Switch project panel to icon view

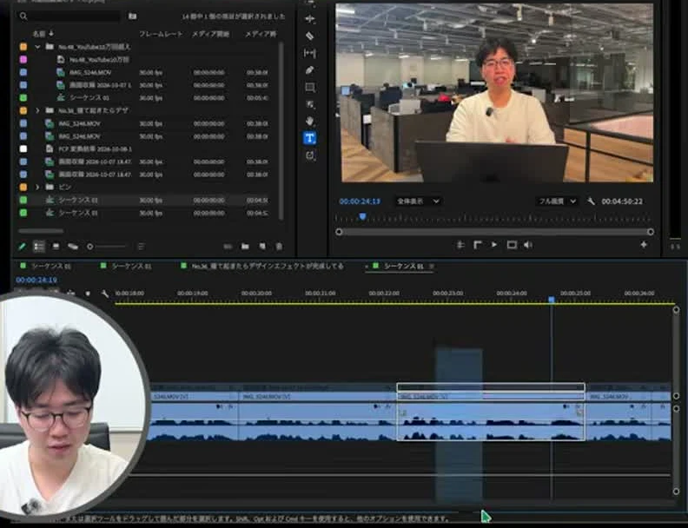coord(56,247)
